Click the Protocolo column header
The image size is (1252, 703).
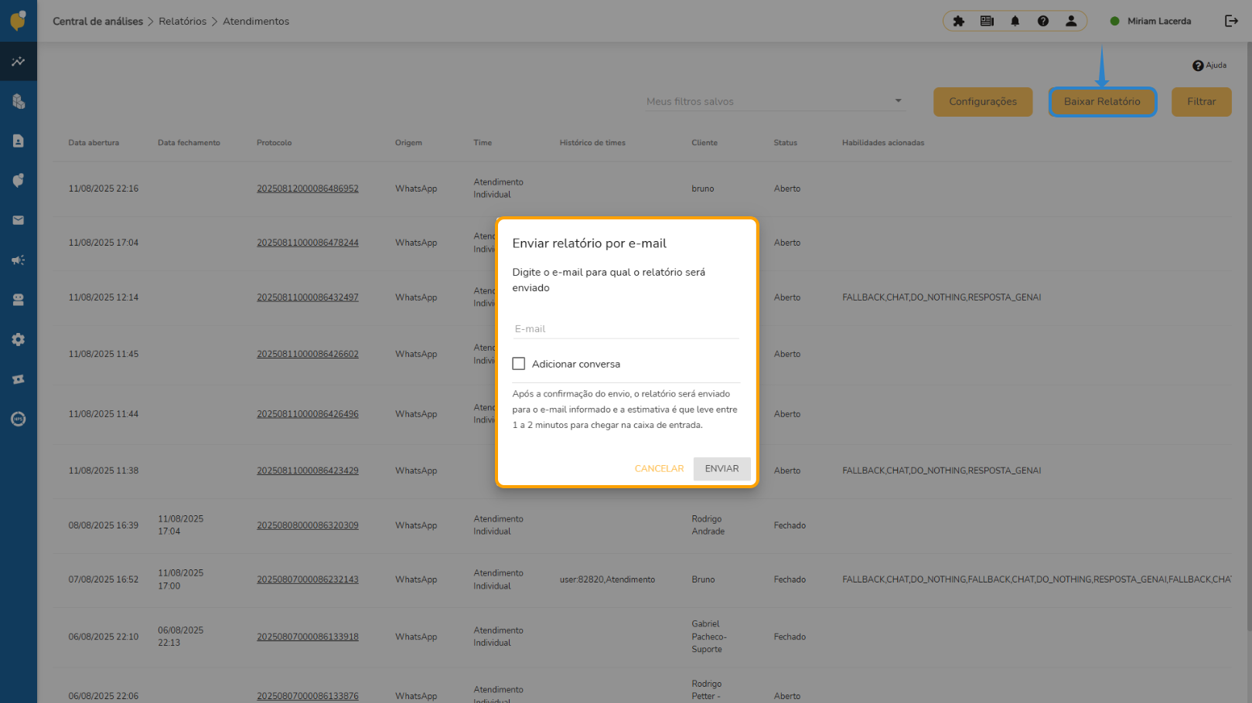coord(275,143)
